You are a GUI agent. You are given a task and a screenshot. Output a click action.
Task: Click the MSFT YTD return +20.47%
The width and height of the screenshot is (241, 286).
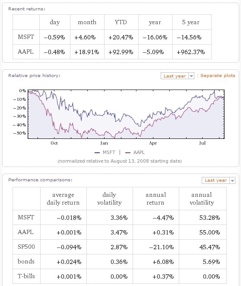pyautogui.click(x=121, y=37)
